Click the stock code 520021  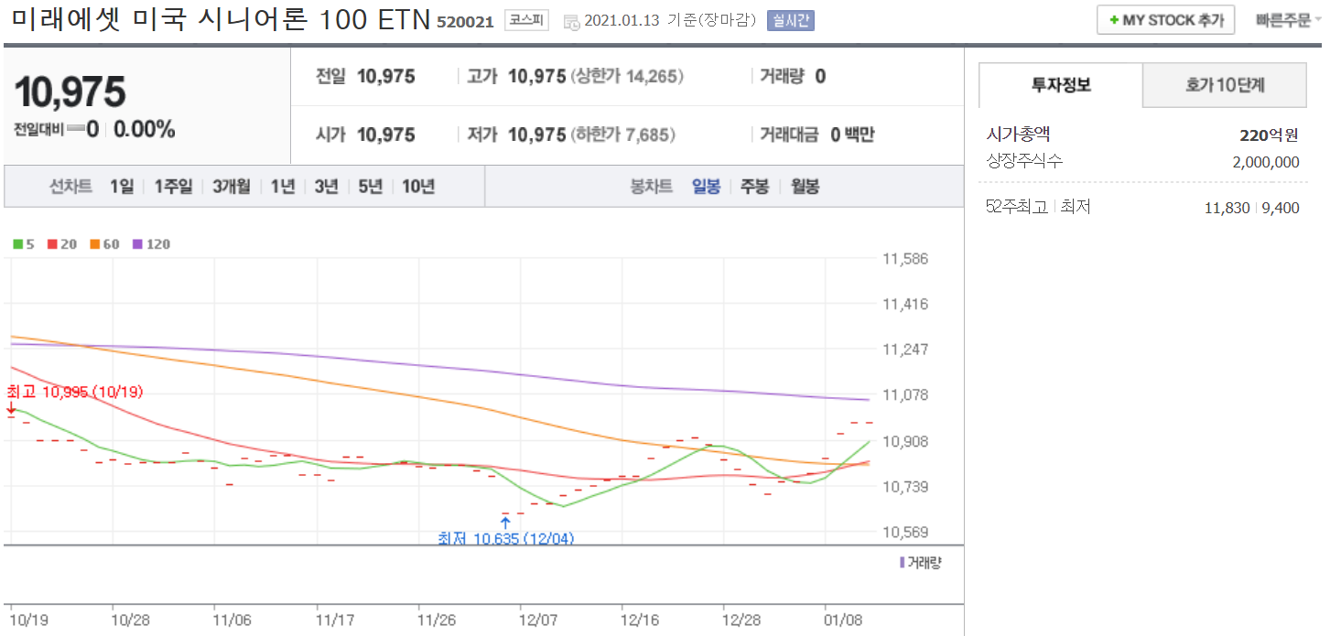[465, 22]
